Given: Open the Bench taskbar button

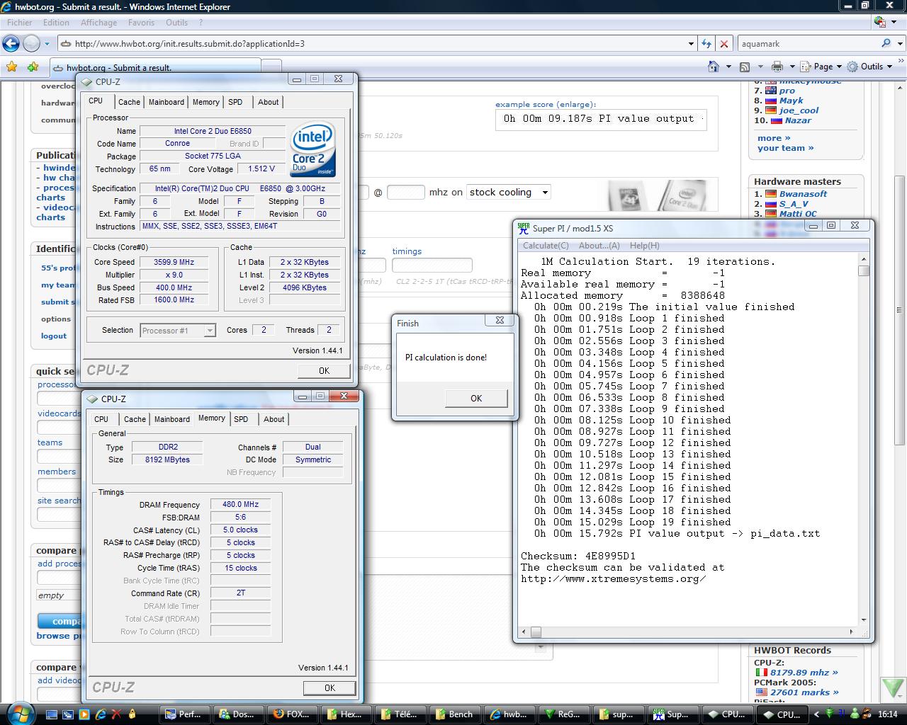Looking at the screenshot, I should point(456,714).
